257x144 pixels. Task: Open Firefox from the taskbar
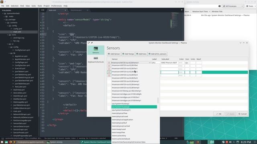point(10,142)
